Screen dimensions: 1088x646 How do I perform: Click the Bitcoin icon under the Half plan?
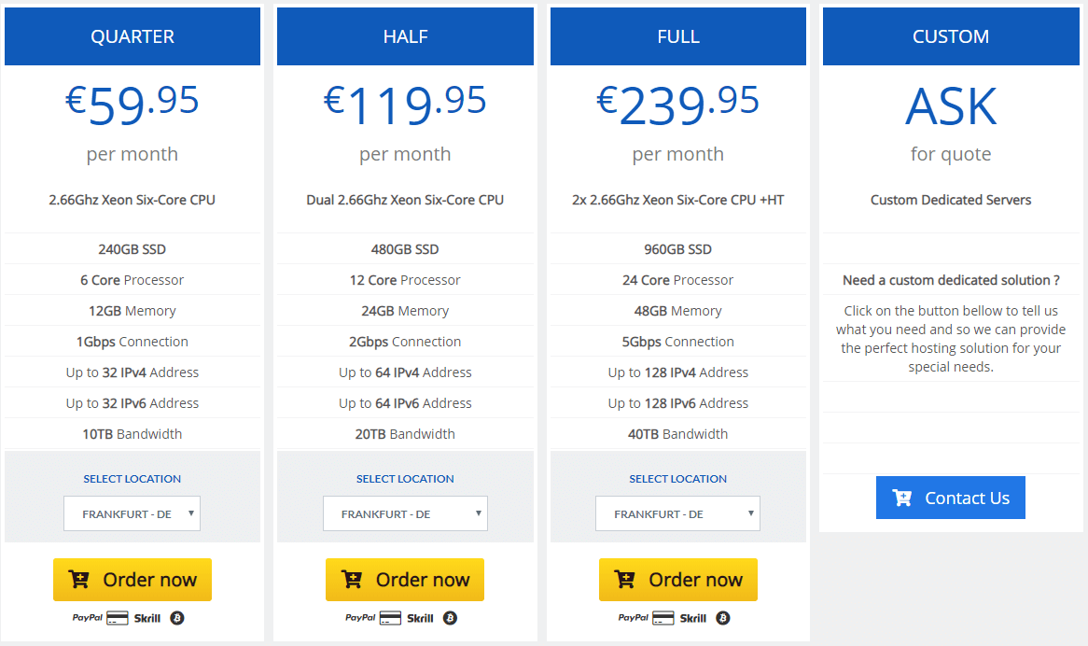pyautogui.click(x=451, y=618)
